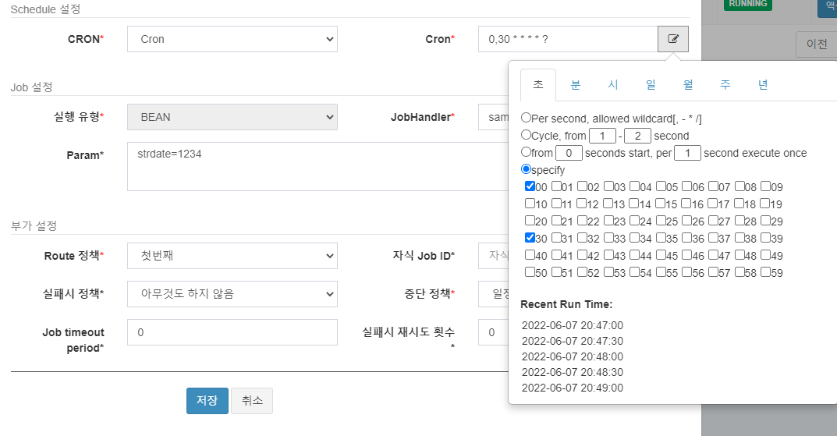Viewport: 837px width, 436px height.
Task: Click the 실패시 재시도 횟수 field
Action: [x=494, y=332]
